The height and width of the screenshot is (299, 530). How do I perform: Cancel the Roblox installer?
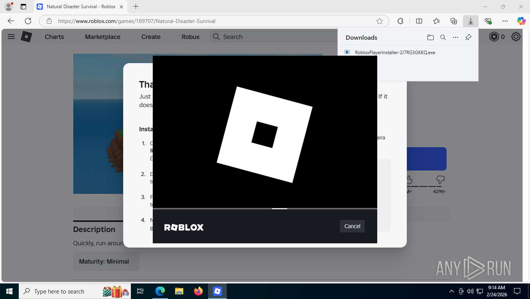[x=352, y=226]
